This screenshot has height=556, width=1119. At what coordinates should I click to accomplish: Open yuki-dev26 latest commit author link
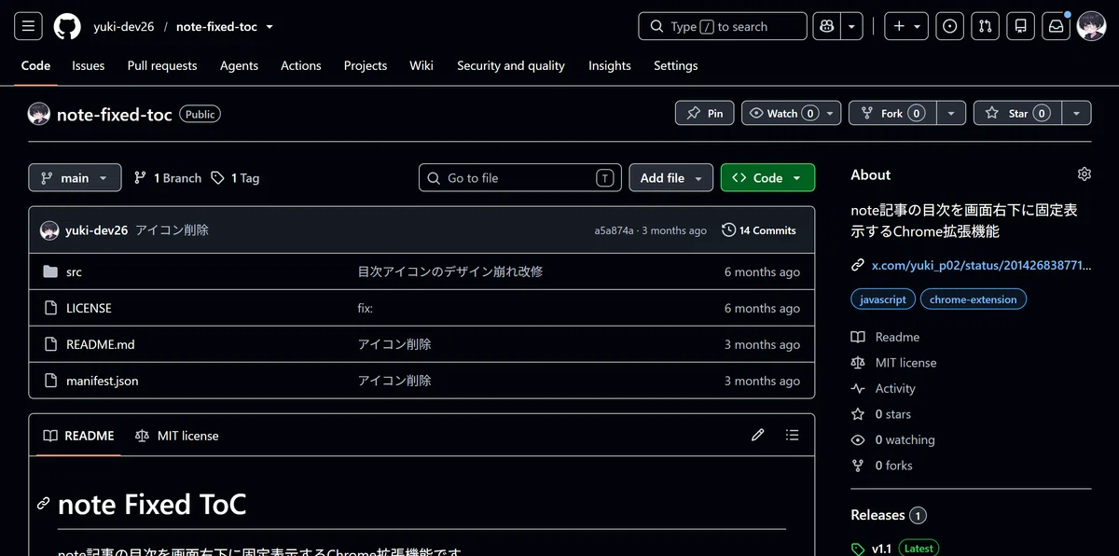point(96,229)
